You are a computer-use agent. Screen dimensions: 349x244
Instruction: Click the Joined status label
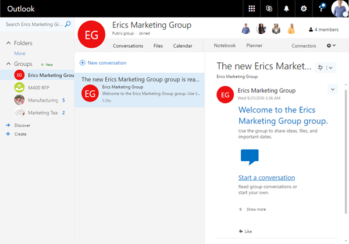click(144, 33)
